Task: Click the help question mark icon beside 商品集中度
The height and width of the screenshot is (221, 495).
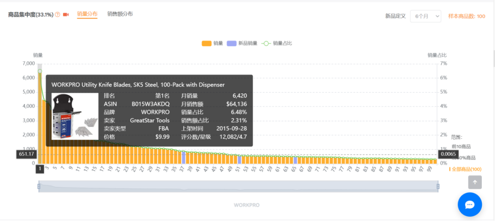Action: [x=58, y=15]
